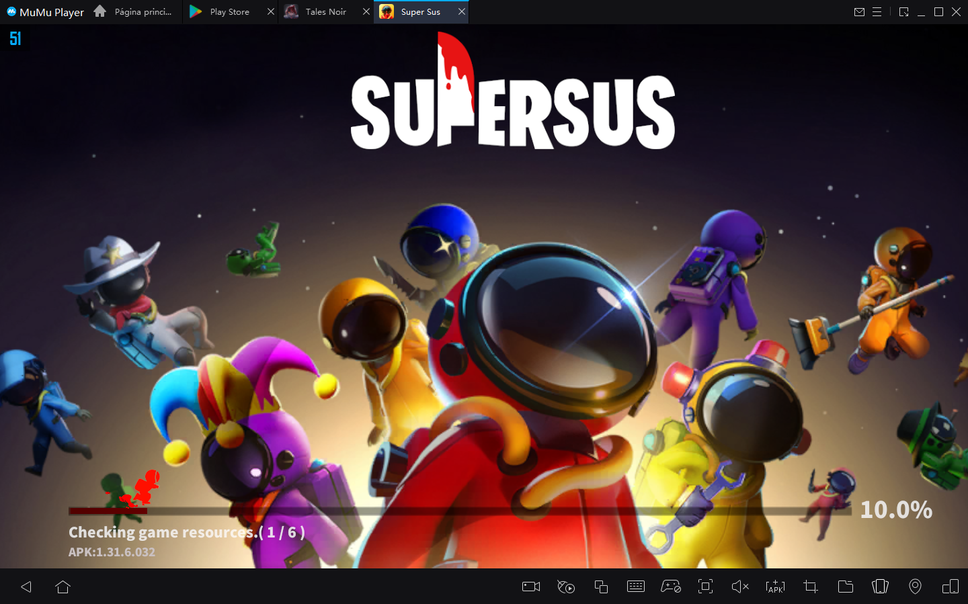968x604 pixels.
Task: Open the message inbox icon
Action: point(859,11)
